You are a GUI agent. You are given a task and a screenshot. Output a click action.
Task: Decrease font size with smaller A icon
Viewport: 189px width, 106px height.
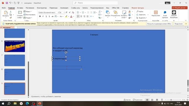pos(70,12)
